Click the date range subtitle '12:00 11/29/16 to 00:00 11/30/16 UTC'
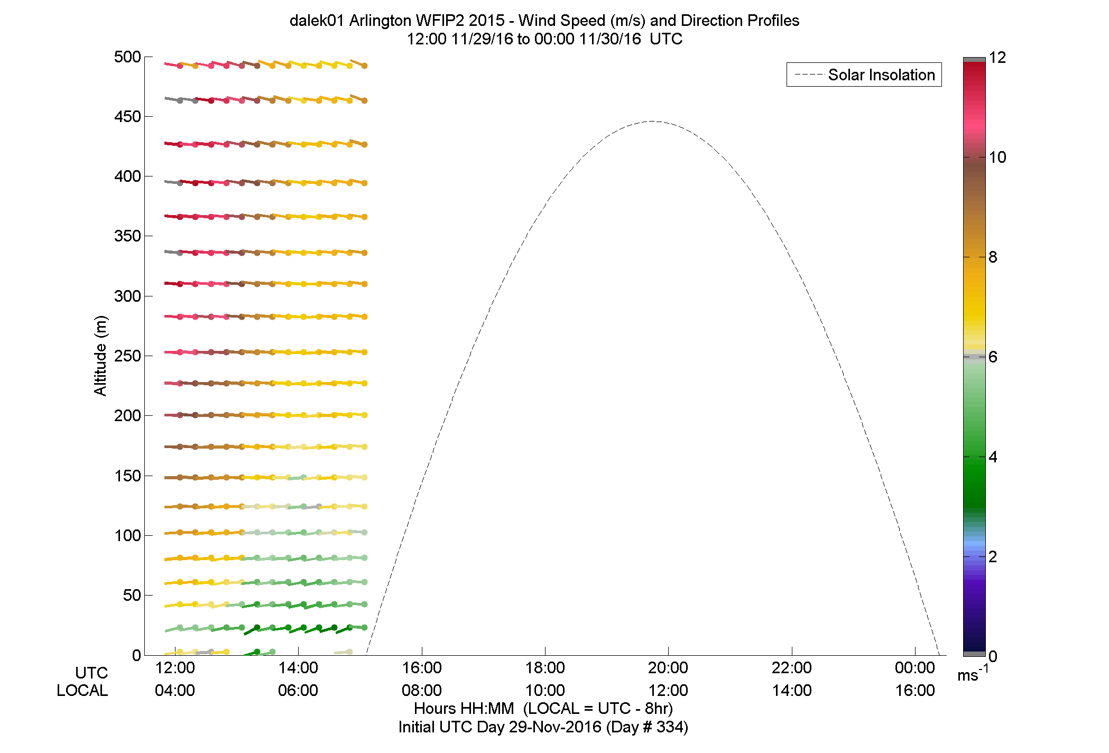1109x753 pixels. (544, 39)
